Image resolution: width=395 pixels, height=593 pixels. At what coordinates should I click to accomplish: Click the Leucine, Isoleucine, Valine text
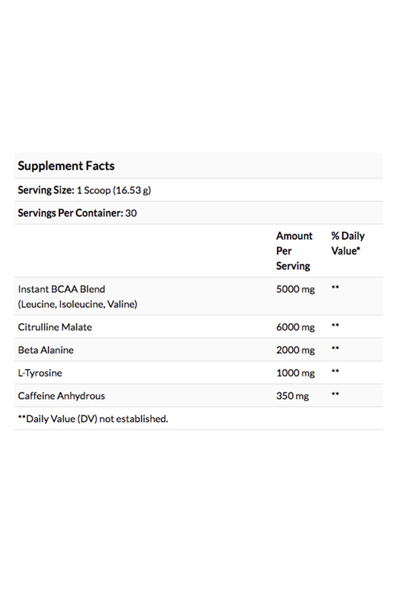pyautogui.click(x=77, y=304)
